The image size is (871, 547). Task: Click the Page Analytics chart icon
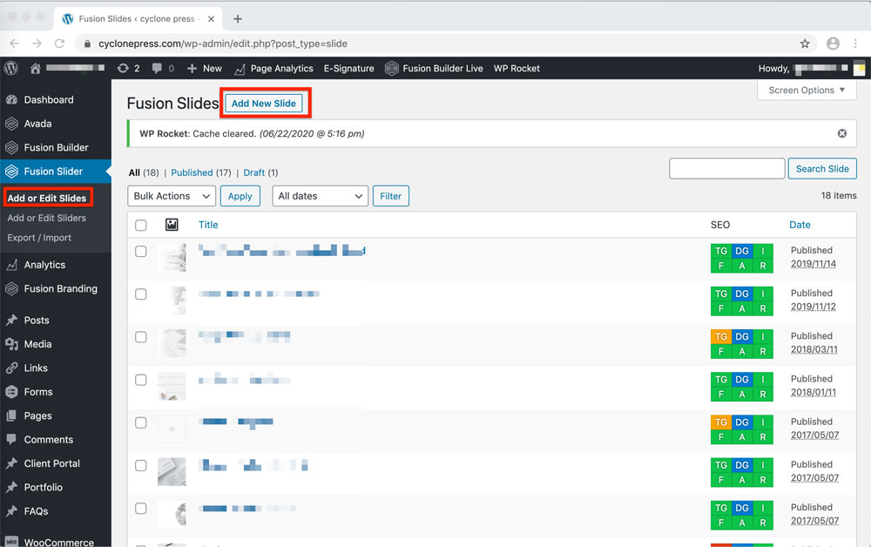[240, 69]
